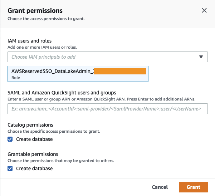Screen dimensions: 215x196
Task: Click the orange redacted bar in role chip
Action: click(x=120, y=71)
